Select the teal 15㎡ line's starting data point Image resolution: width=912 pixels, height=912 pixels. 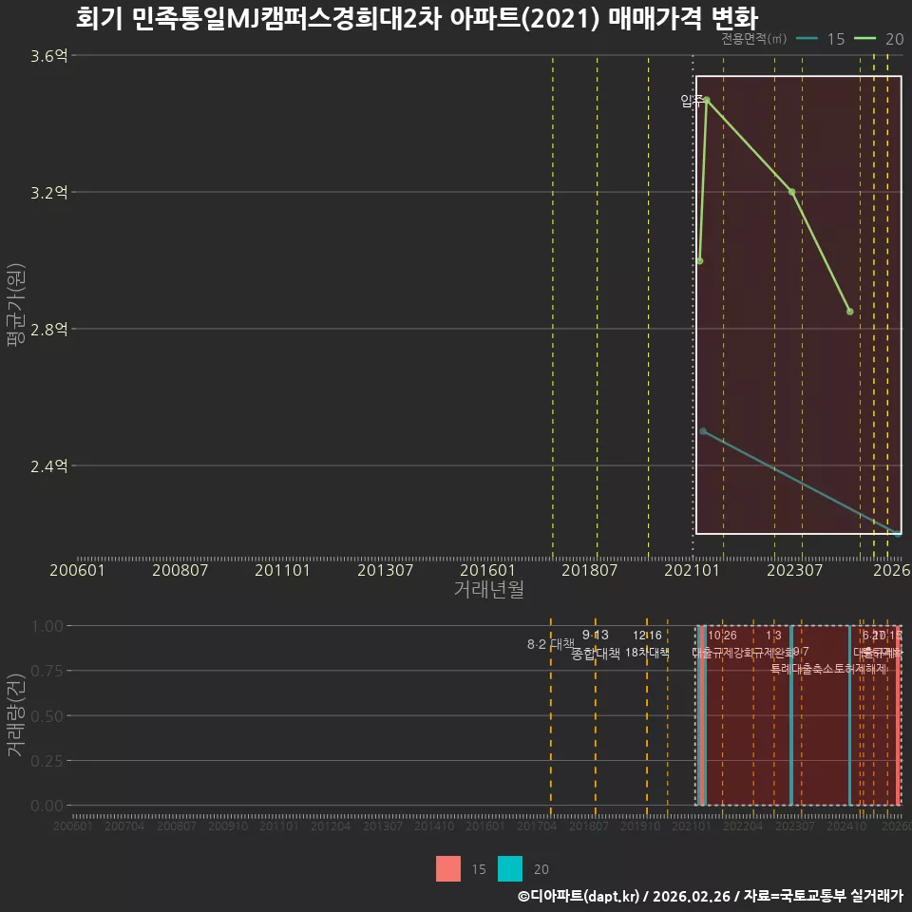(703, 431)
